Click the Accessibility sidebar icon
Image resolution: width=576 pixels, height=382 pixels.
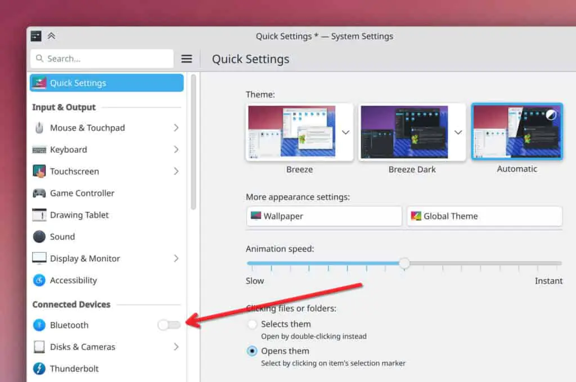(39, 280)
